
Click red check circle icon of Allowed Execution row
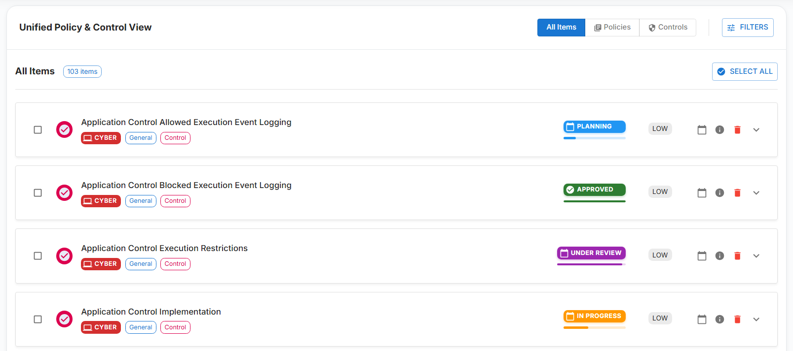point(64,130)
